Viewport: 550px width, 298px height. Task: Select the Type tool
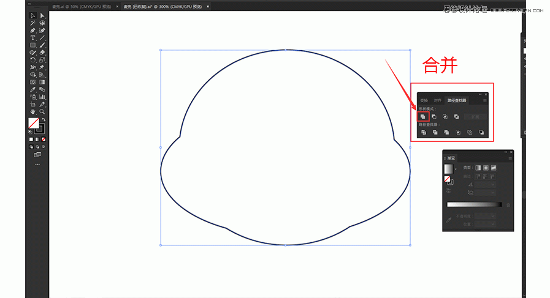(x=32, y=38)
